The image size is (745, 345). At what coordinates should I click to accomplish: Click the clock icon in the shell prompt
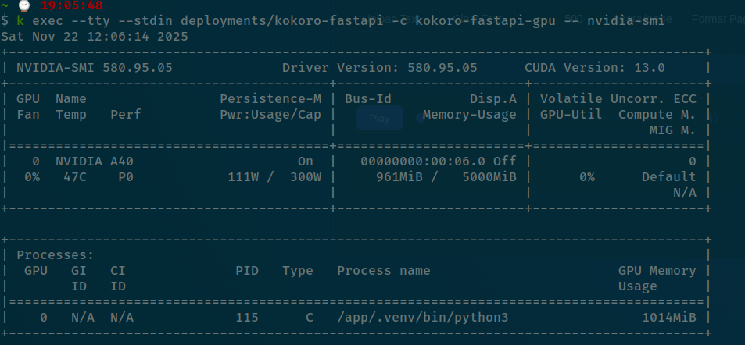(x=23, y=5)
